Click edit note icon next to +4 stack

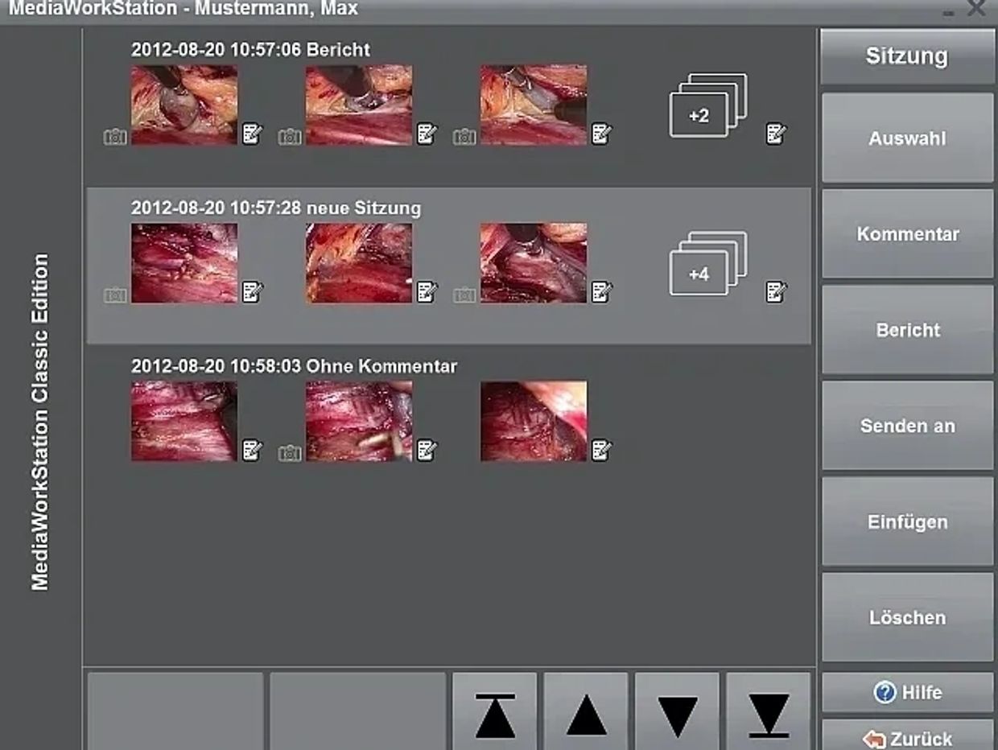coord(776,291)
